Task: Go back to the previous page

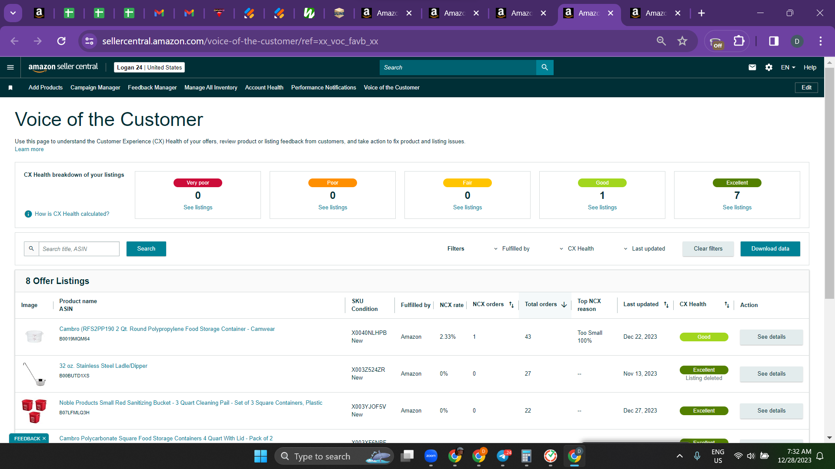Action: (x=14, y=41)
